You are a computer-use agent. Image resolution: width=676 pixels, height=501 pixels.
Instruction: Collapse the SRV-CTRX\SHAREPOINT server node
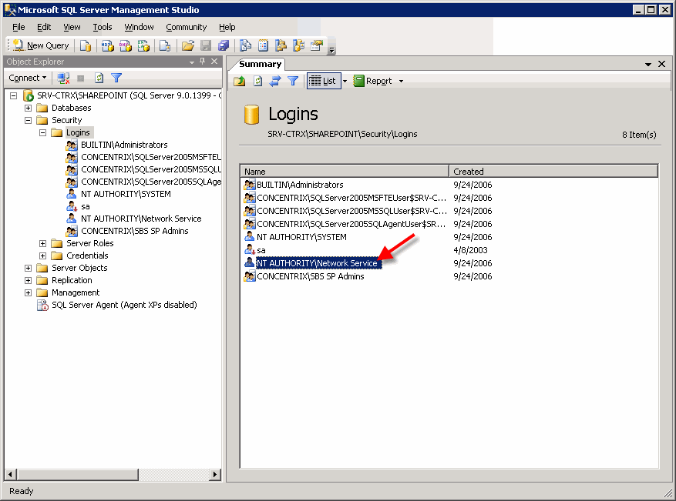pos(13,95)
